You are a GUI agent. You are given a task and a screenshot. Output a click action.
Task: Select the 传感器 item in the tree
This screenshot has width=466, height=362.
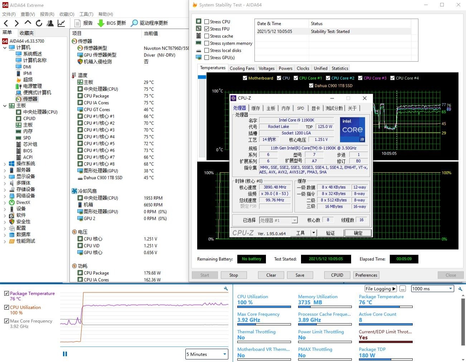pos(30,99)
